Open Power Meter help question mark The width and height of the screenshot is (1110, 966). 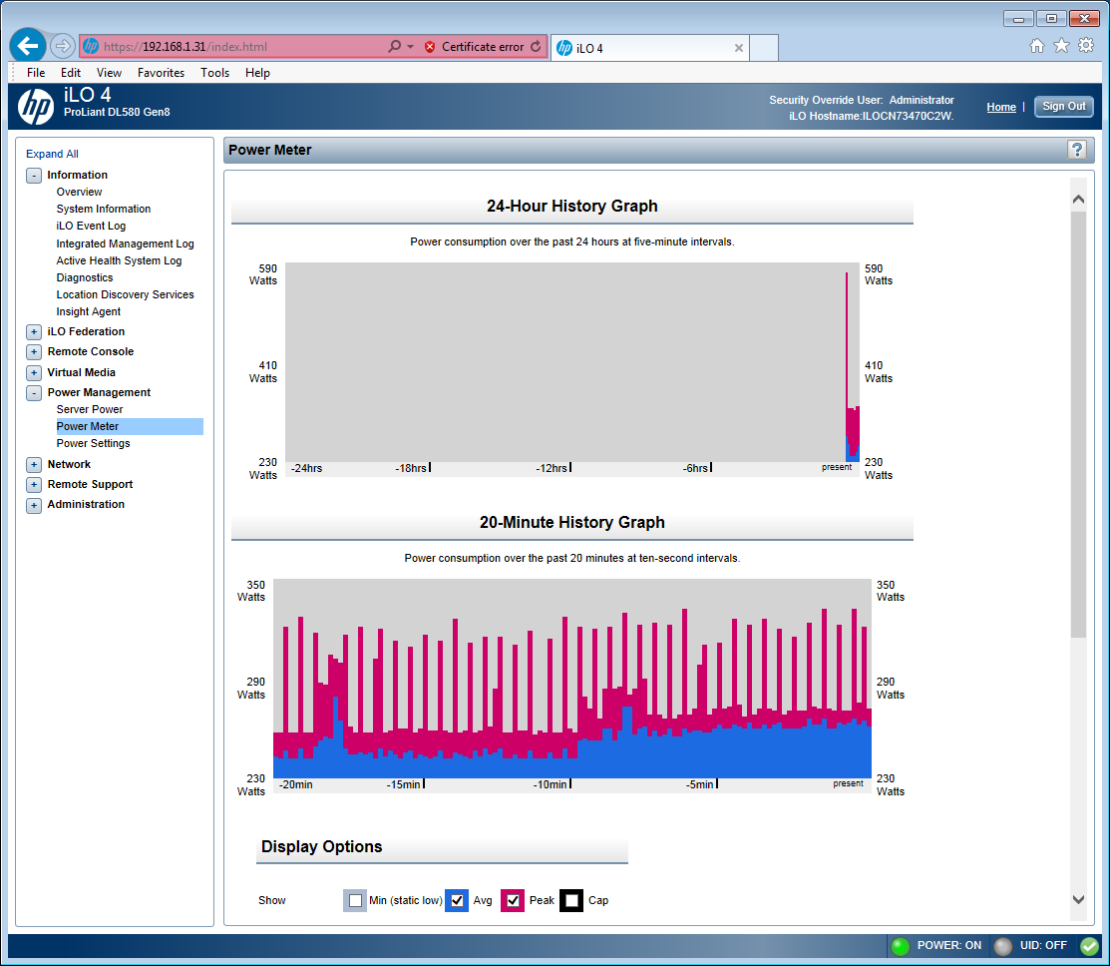[x=1077, y=150]
